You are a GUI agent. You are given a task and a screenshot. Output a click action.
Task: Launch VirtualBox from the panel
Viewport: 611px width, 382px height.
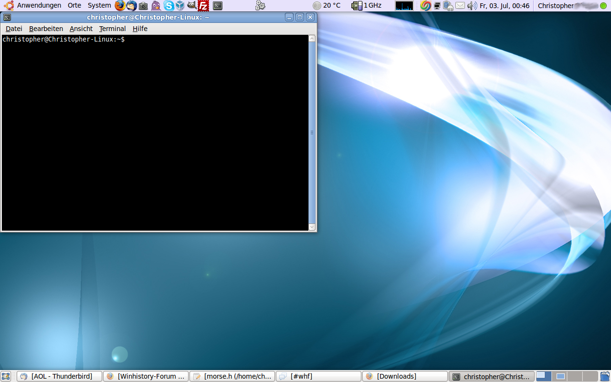click(x=180, y=6)
